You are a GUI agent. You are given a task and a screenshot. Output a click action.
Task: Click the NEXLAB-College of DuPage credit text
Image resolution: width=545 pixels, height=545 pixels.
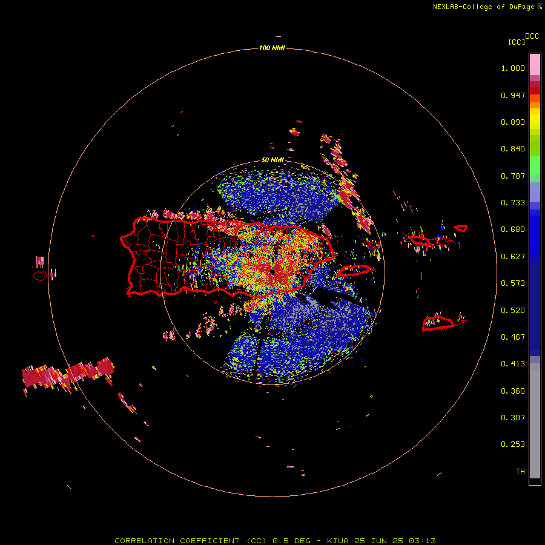pos(487,7)
